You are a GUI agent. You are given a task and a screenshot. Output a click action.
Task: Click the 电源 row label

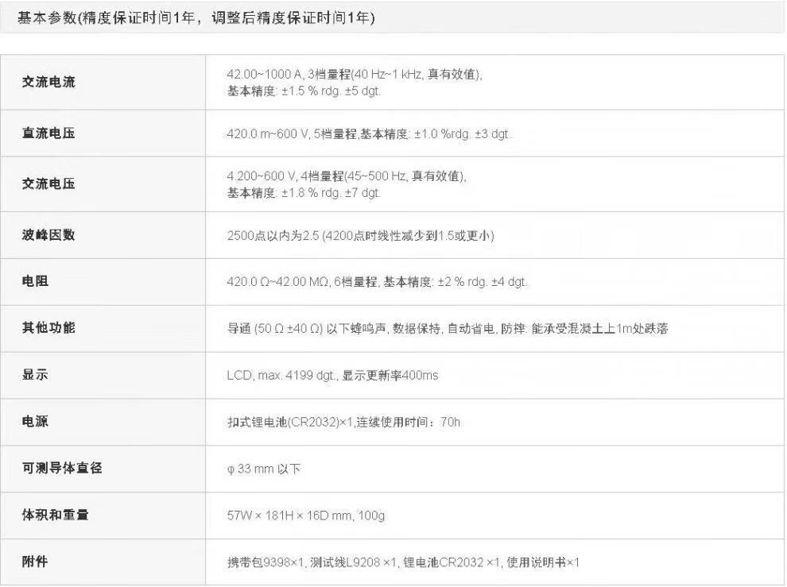(35, 421)
